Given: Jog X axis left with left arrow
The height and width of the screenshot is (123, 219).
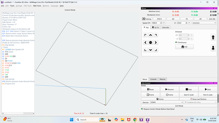Looking at the screenshot, I should click(x=145, y=42).
